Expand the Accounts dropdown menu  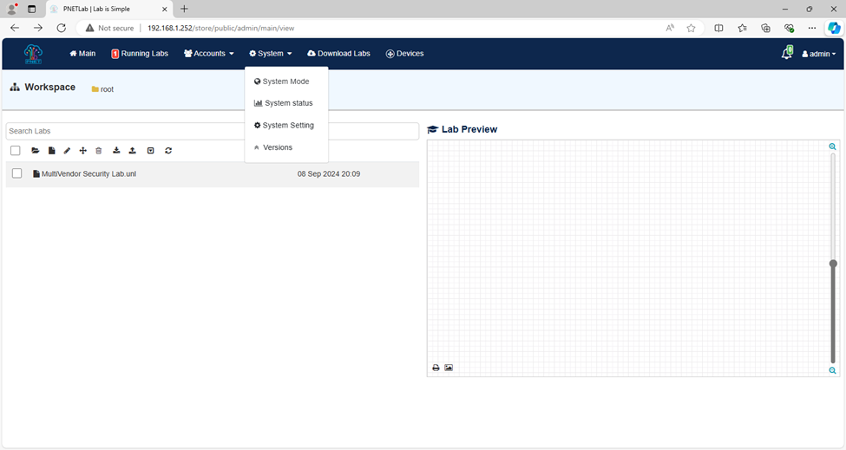(x=209, y=54)
